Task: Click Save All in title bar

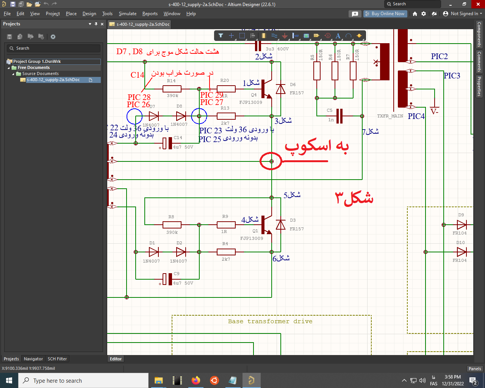Action: tap(21, 4)
